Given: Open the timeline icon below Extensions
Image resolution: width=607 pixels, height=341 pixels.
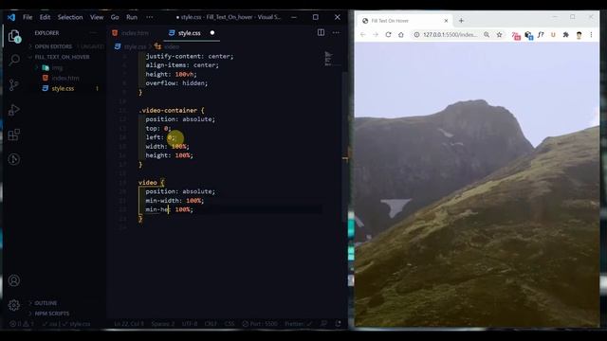Looking at the screenshot, I should 14,159.
